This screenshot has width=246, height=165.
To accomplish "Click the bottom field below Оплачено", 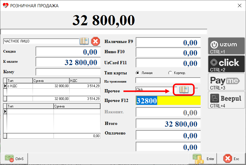I will tap(168, 147).
